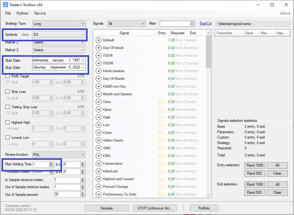Click the Simulate button

107,208
